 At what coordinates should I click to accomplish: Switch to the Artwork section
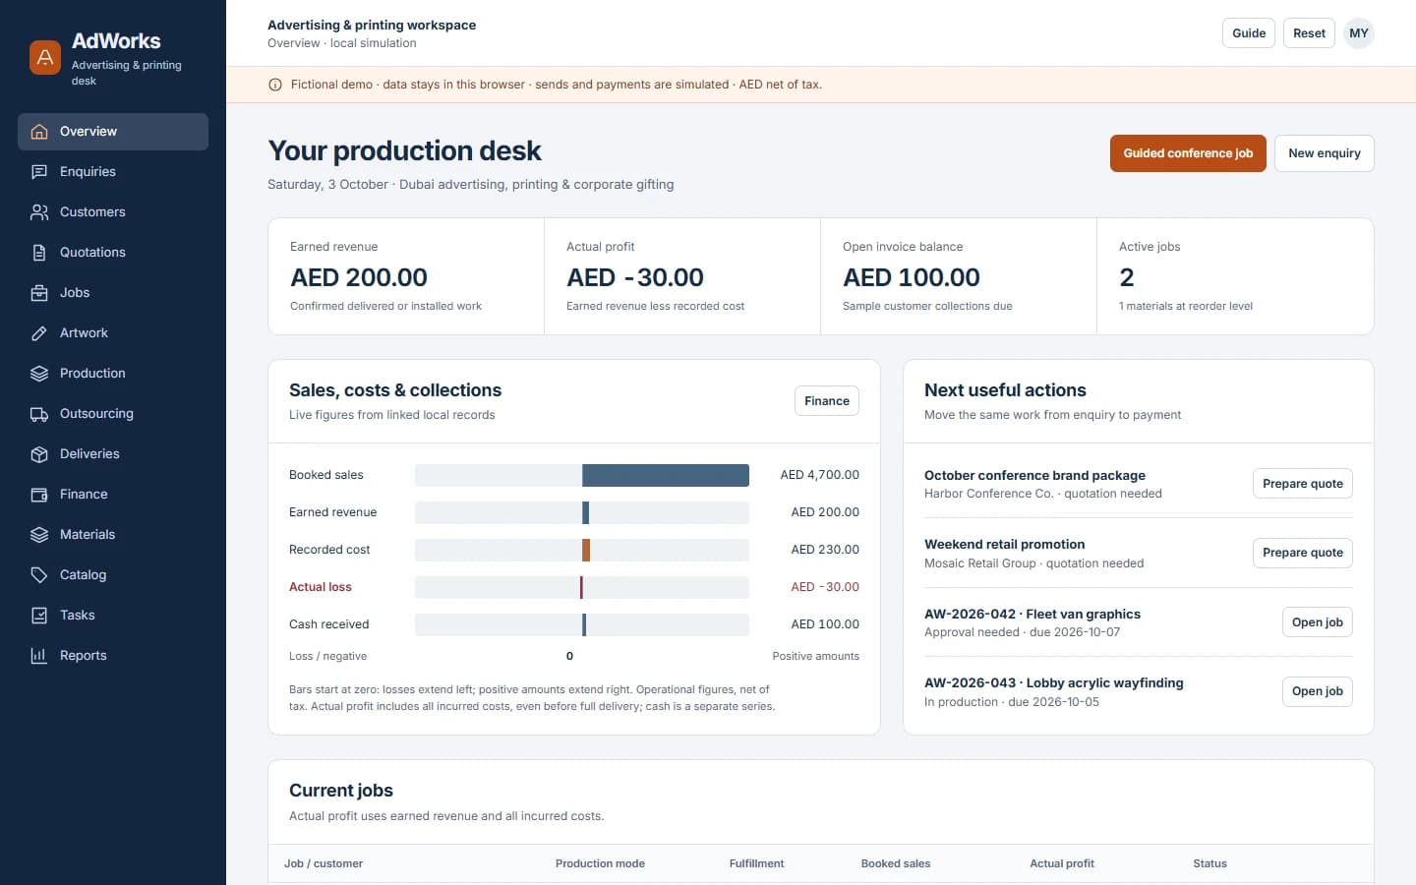point(113,333)
